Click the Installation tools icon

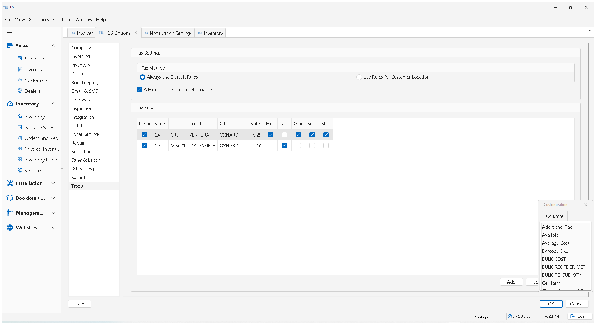coord(10,183)
